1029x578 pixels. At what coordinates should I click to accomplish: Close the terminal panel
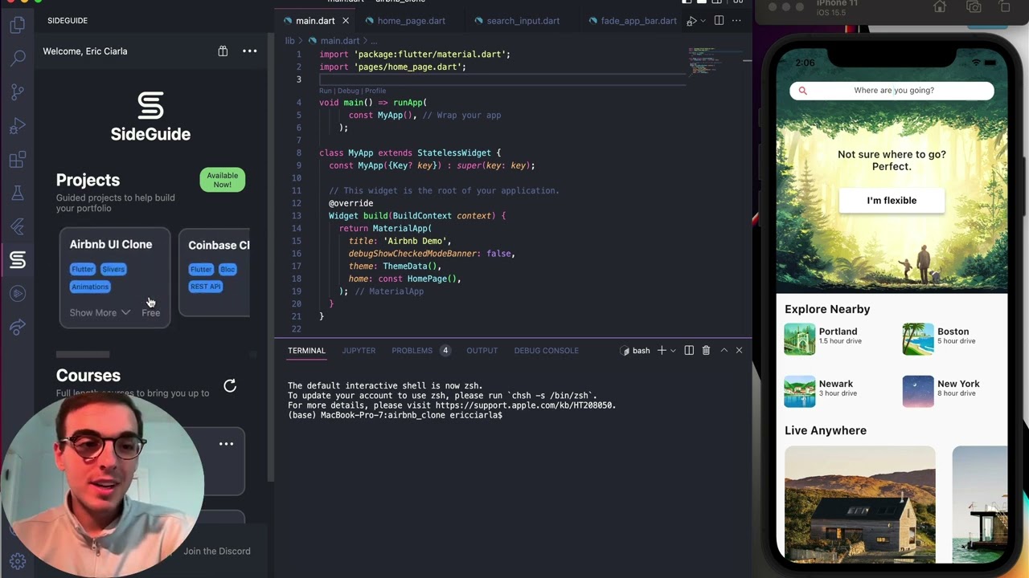pos(739,351)
